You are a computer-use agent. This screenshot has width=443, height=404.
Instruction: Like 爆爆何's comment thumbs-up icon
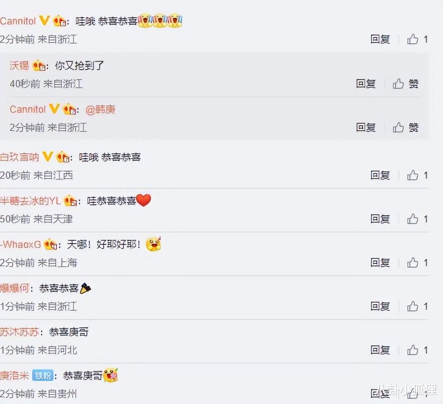pyautogui.click(x=412, y=306)
